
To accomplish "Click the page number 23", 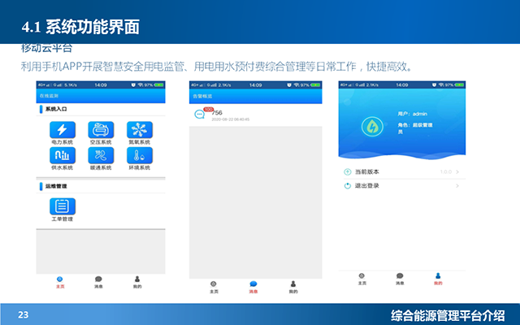I will [24, 314].
